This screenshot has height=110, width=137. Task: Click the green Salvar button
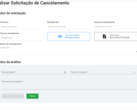point(32,96)
